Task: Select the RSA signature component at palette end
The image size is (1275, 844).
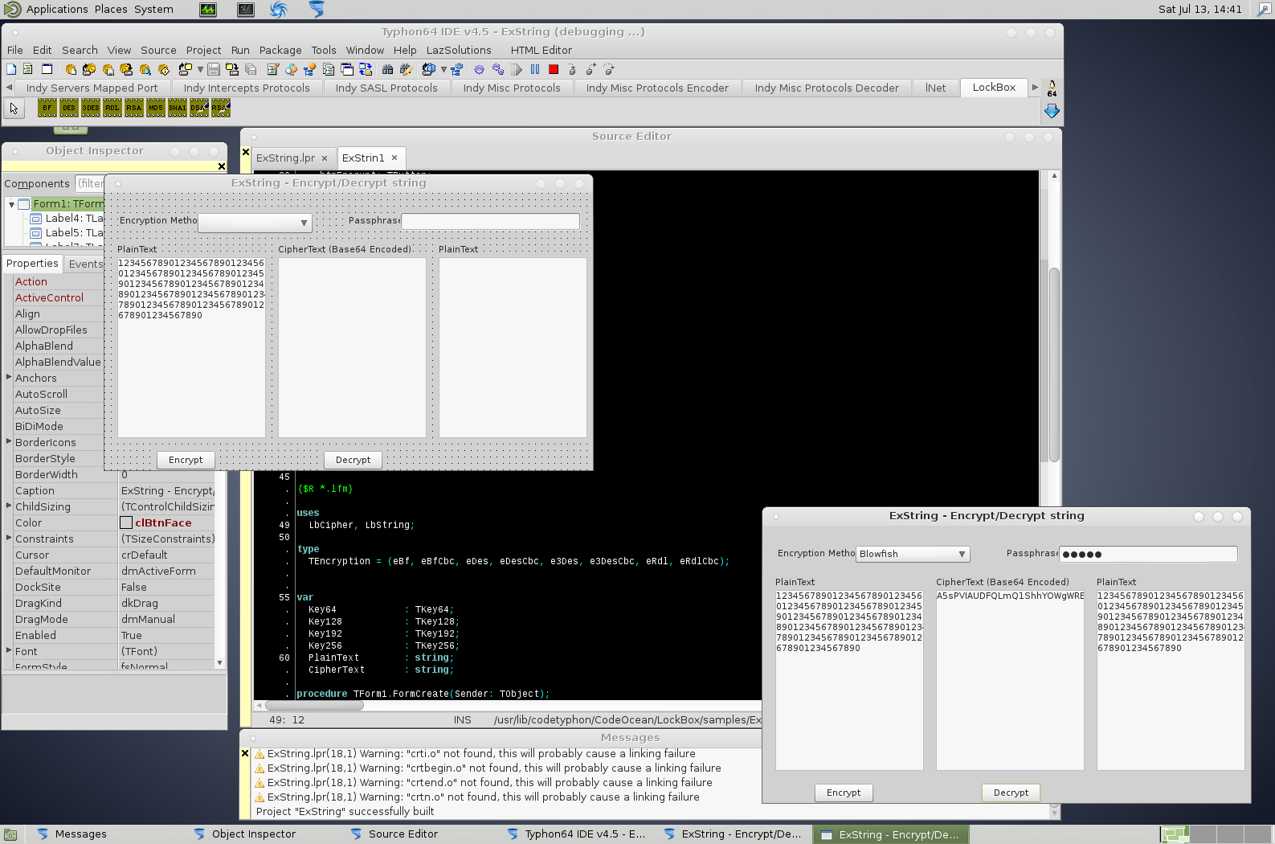Action: (221, 108)
